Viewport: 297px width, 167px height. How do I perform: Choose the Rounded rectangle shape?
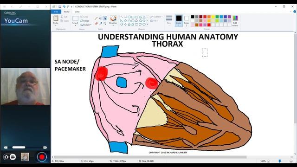pos(136,17)
